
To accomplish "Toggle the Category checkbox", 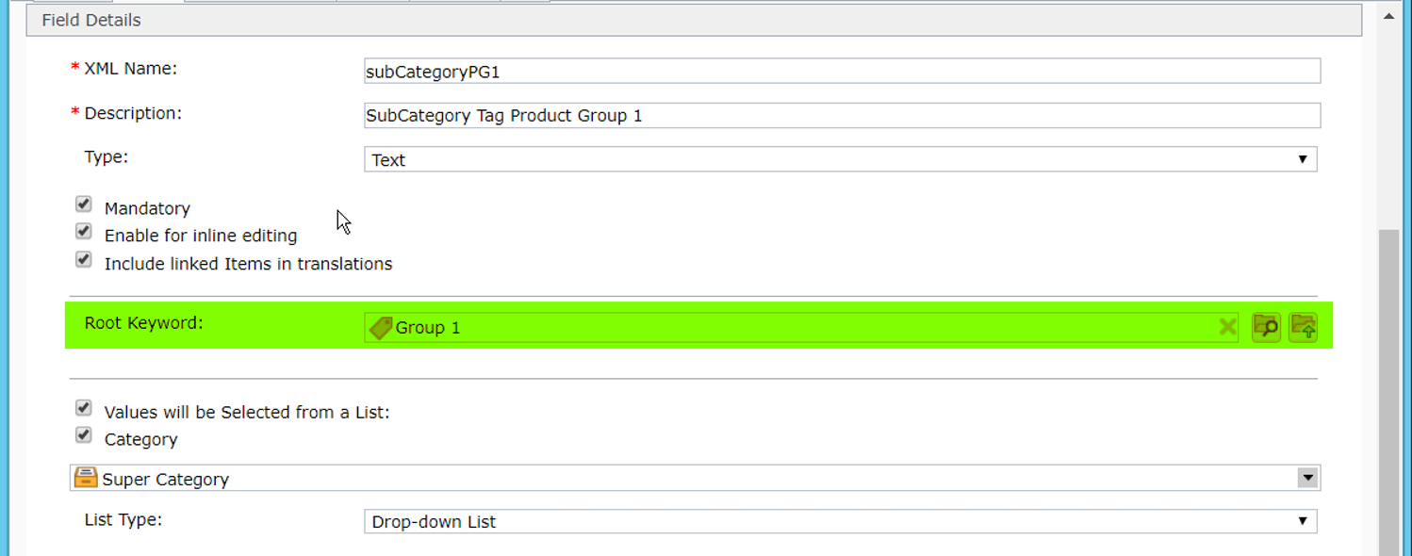I will click(84, 435).
